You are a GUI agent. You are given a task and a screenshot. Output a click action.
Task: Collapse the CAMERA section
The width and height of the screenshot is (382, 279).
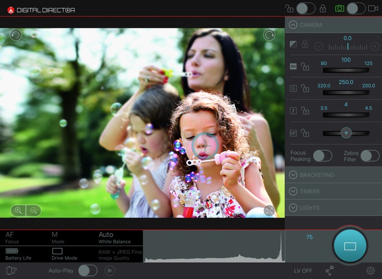(293, 24)
